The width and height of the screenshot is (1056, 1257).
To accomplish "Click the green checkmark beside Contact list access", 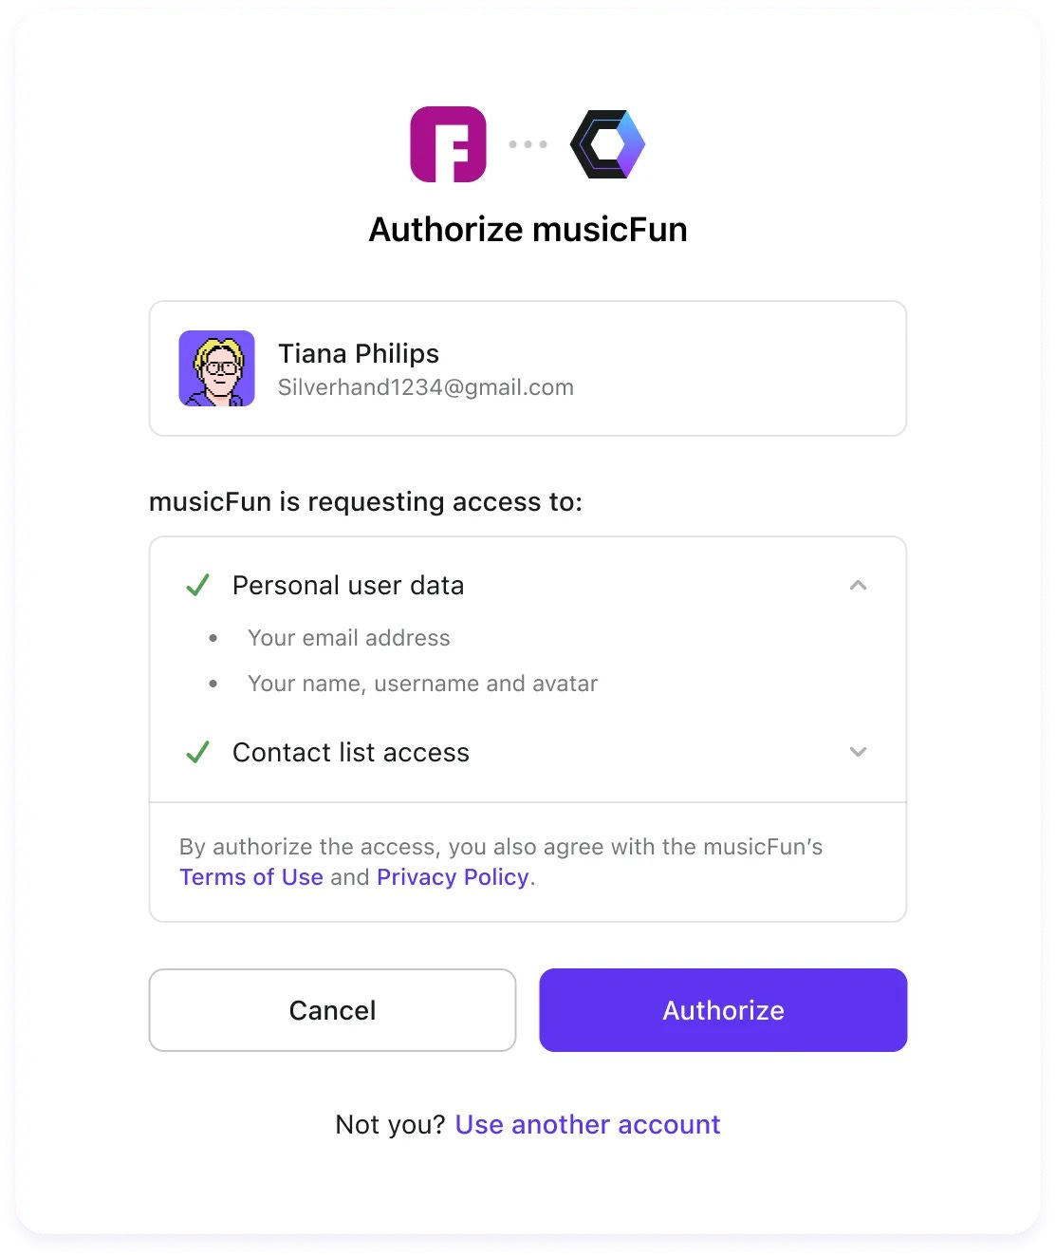I will tap(197, 753).
